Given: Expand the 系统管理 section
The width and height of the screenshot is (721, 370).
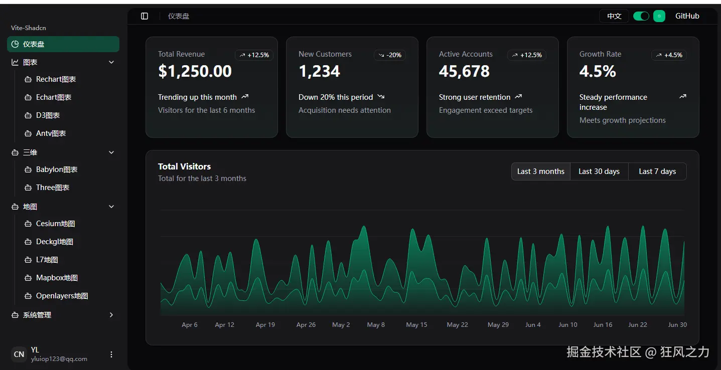Looking at the screenshot, I should pyautogui.click(x=111, y=315).
